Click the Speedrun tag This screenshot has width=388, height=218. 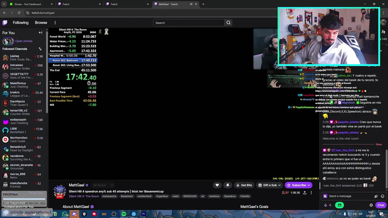(x=230, y=196)
